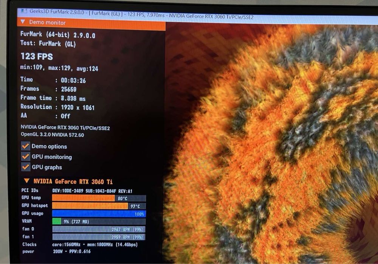Click the min, max, avg FPS line
This screenshot has height=264, width=378.
[x=59, y=68]
